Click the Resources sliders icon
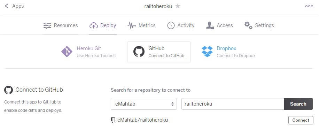The width and height of the screenshot is (319, 138). [x=47, y=26]
